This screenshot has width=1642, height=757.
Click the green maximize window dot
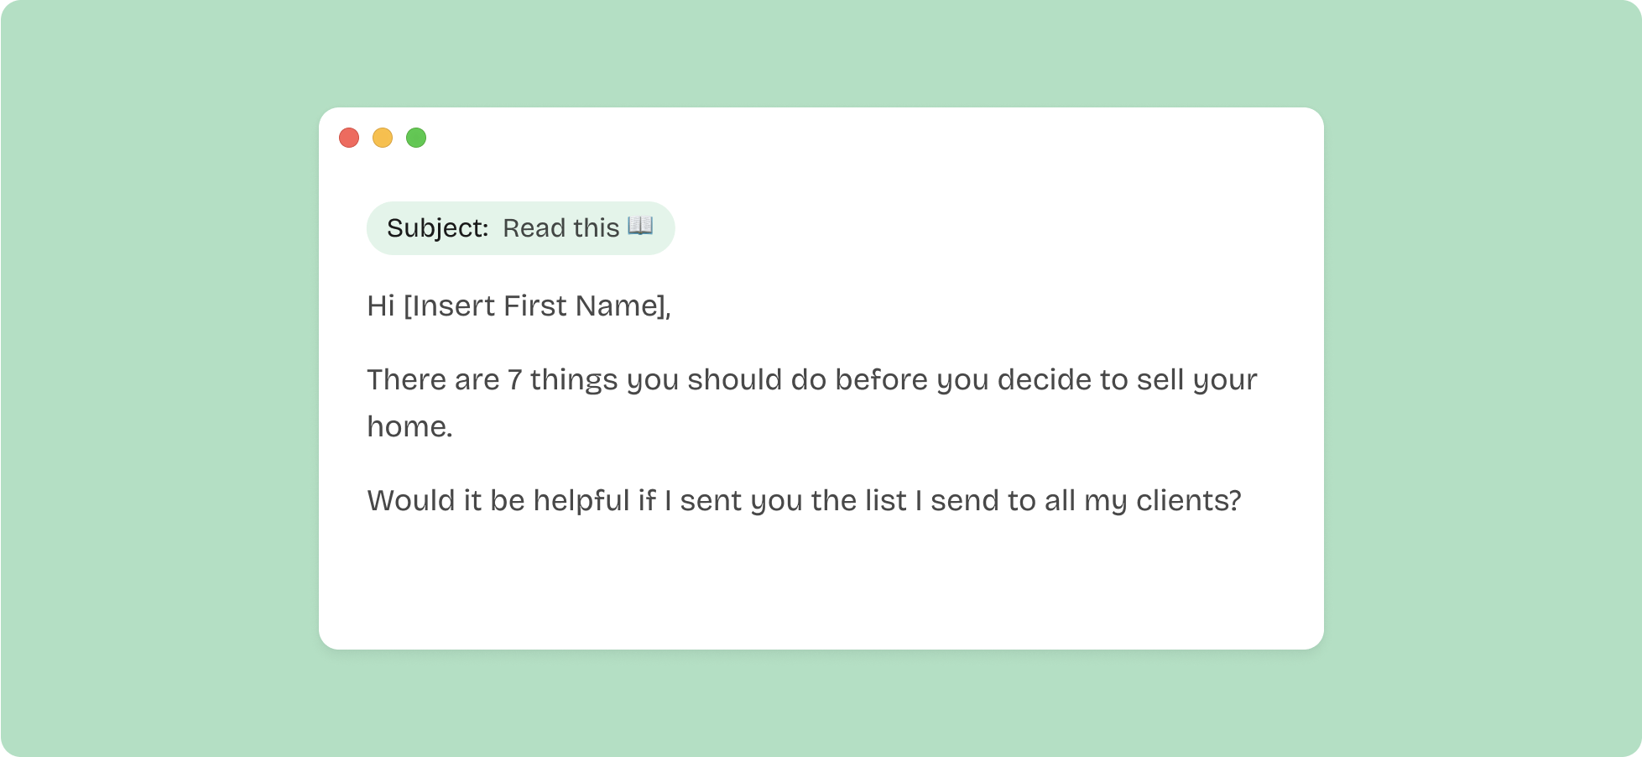click(416, 138)
